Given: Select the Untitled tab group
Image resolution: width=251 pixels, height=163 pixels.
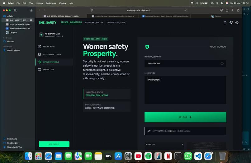Looking at the screenshot, I should pos(11,41).
